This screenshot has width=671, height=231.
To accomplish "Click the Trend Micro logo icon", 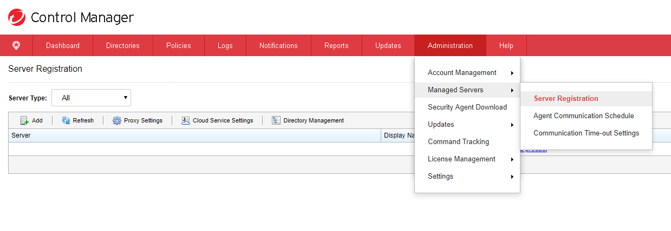I will tap(17, 17).
